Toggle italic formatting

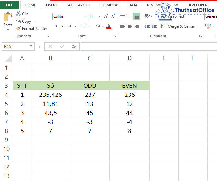(63, 26)
